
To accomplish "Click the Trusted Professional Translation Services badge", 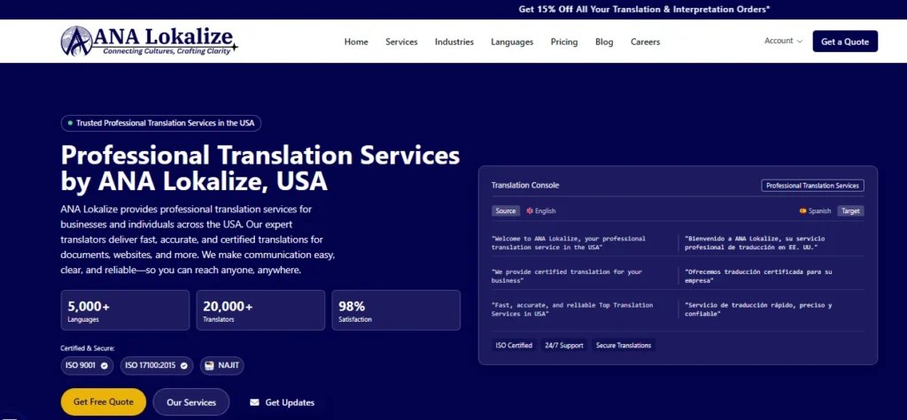I will [161, 123].
